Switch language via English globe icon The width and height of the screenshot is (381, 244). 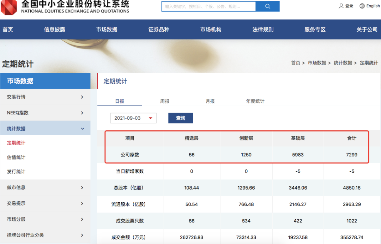pyautogui.click(x=362, y=6)
